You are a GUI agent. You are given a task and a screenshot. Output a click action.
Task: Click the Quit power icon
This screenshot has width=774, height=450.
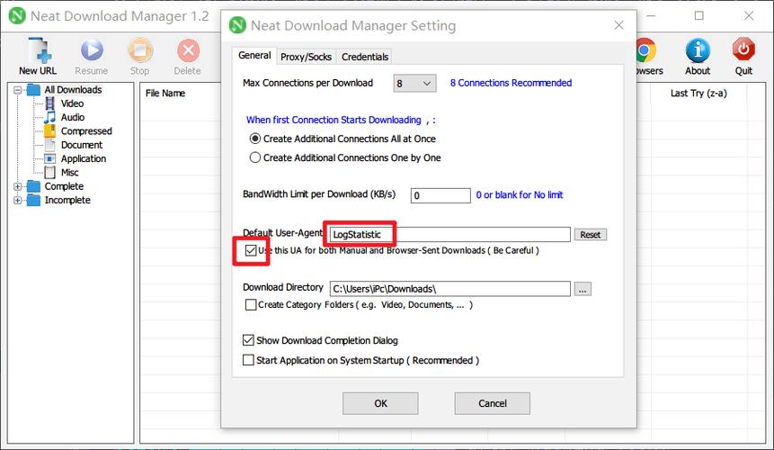(x=743, y=51)
